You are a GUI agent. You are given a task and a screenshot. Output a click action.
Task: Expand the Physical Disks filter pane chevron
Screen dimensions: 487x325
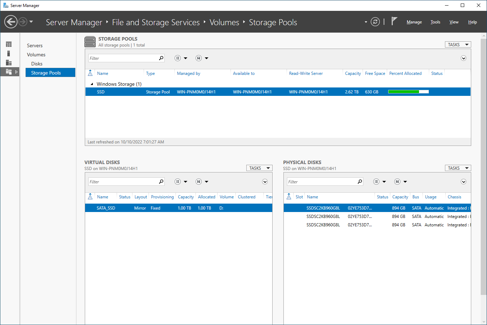click(x=464, y=182)
